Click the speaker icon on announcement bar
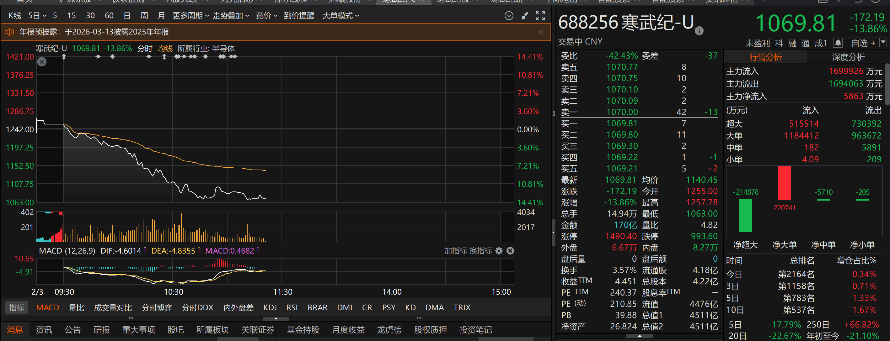Viewport: 890px width, 341px height. click(10, 32)
